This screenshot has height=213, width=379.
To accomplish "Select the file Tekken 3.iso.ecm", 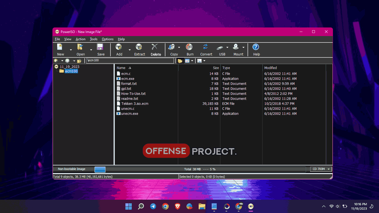I will [x=135, y=104].
